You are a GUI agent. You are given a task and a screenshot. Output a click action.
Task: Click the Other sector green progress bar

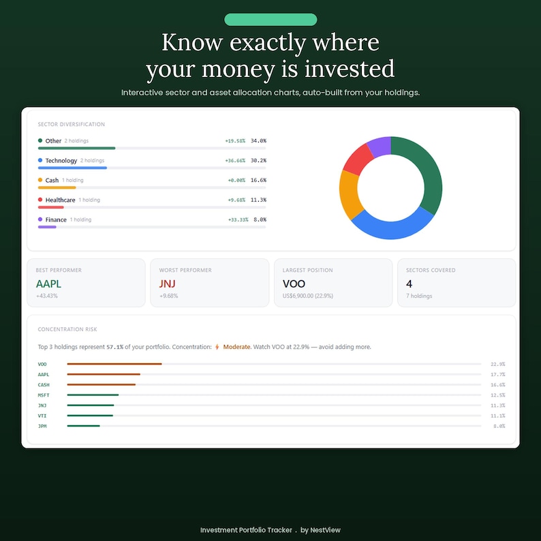[76, 148]
